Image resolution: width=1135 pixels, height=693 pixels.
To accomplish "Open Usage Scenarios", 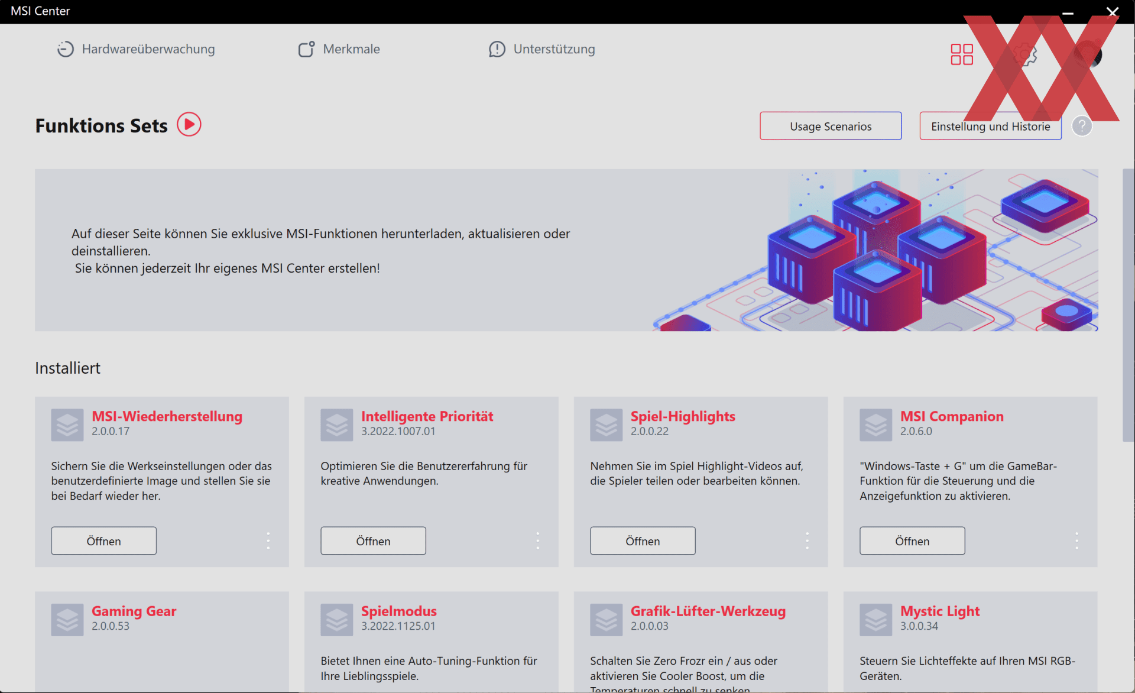I will (x=831, y=126).
